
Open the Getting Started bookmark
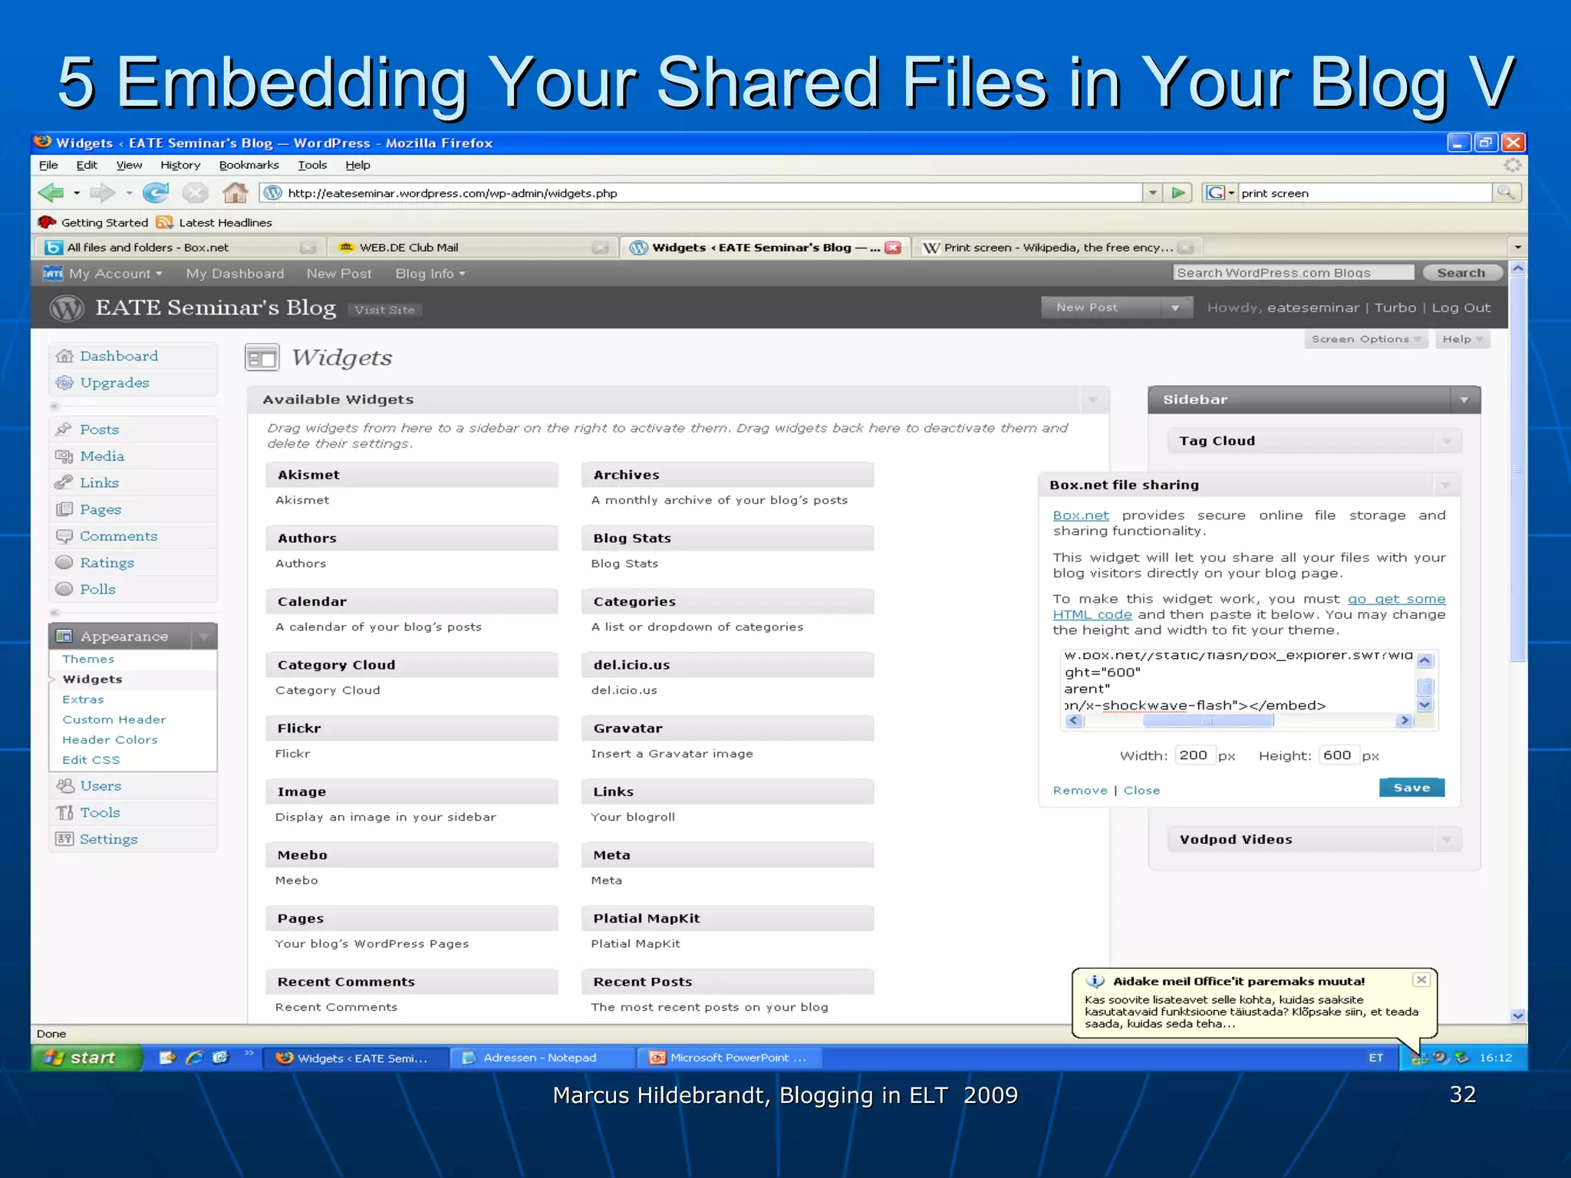(x=94, y=222)
